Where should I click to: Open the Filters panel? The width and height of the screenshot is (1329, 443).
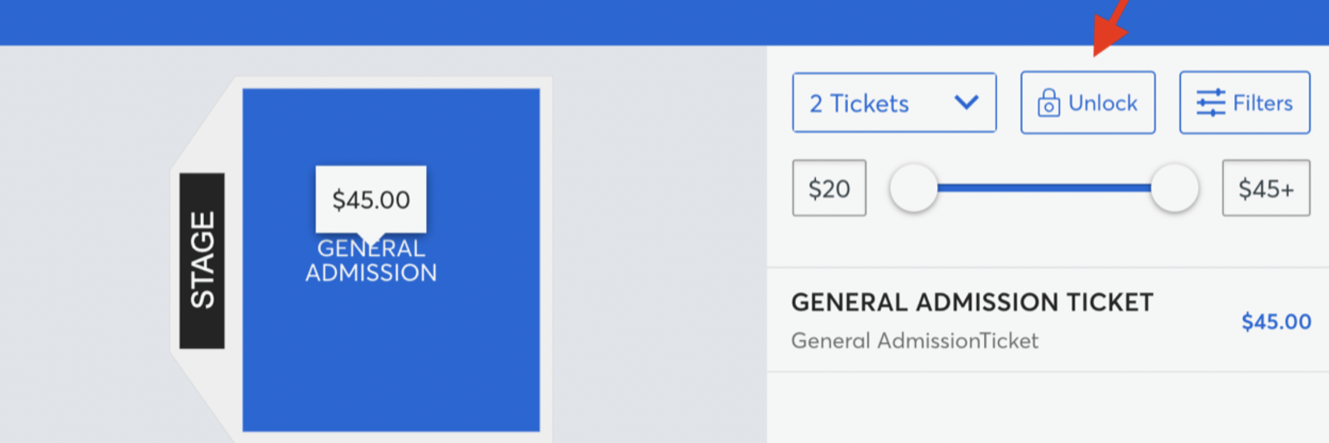(x=1244, y=103)
